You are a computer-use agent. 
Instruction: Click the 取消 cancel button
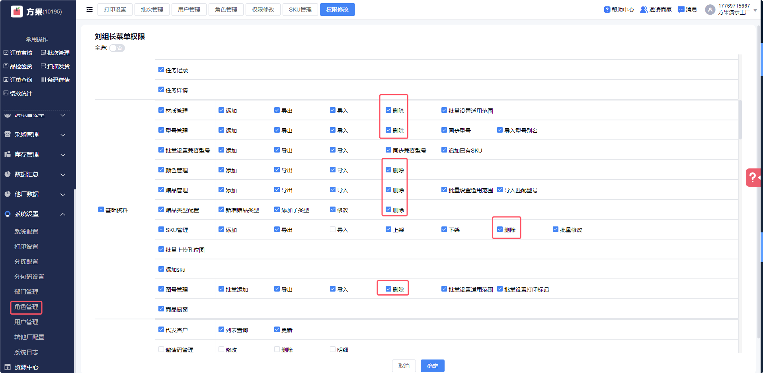click(x=404, y=366)
